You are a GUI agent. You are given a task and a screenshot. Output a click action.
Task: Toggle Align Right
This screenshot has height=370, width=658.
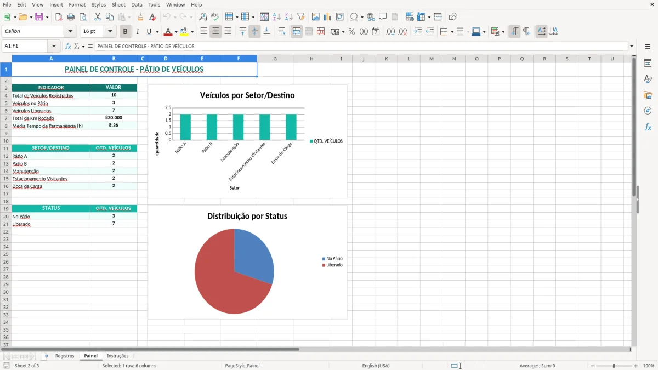click(228, 32)
